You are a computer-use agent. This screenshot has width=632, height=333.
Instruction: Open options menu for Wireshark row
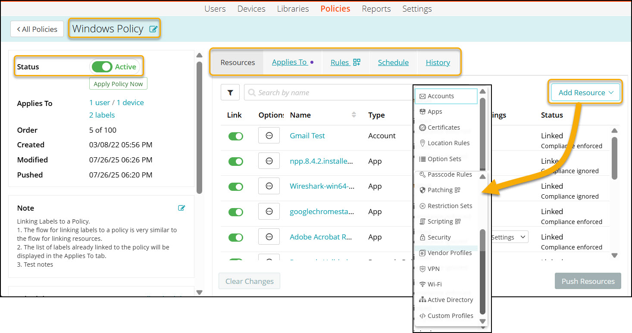(x=269, y=186)
